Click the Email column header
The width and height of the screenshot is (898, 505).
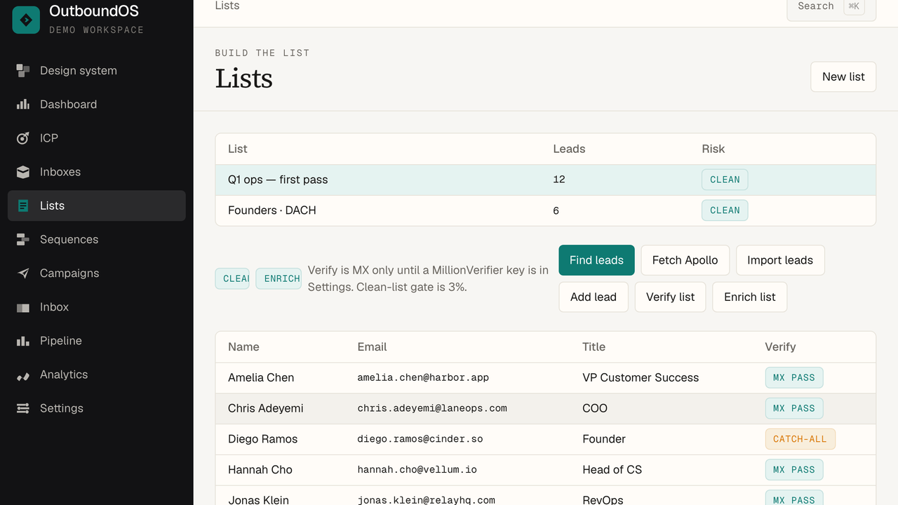[x=372, y=346]
